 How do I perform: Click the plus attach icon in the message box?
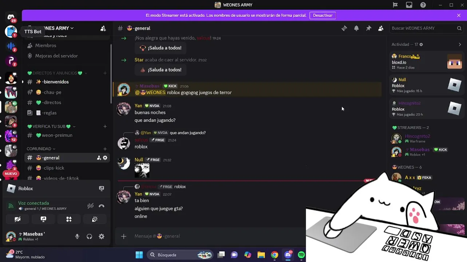point(124,236)
